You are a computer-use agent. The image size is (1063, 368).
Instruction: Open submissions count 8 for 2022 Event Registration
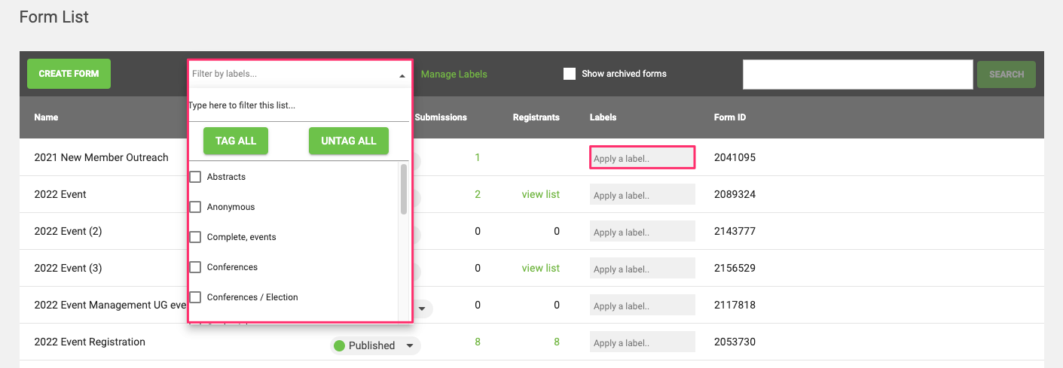477,342
